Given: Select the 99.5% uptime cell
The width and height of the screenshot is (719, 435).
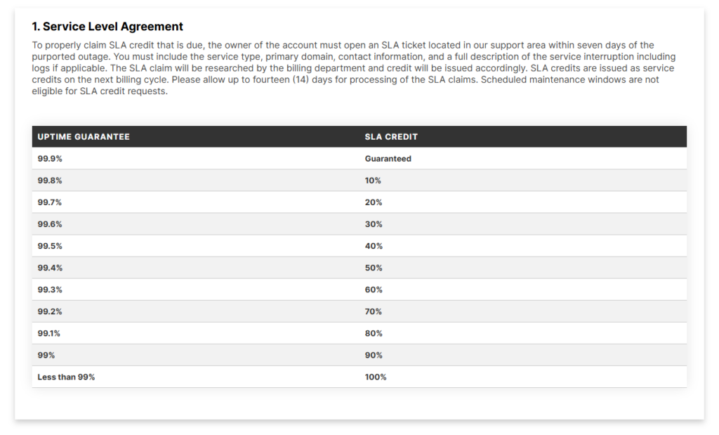Looking at the screenshot, I should coord(50,246).
